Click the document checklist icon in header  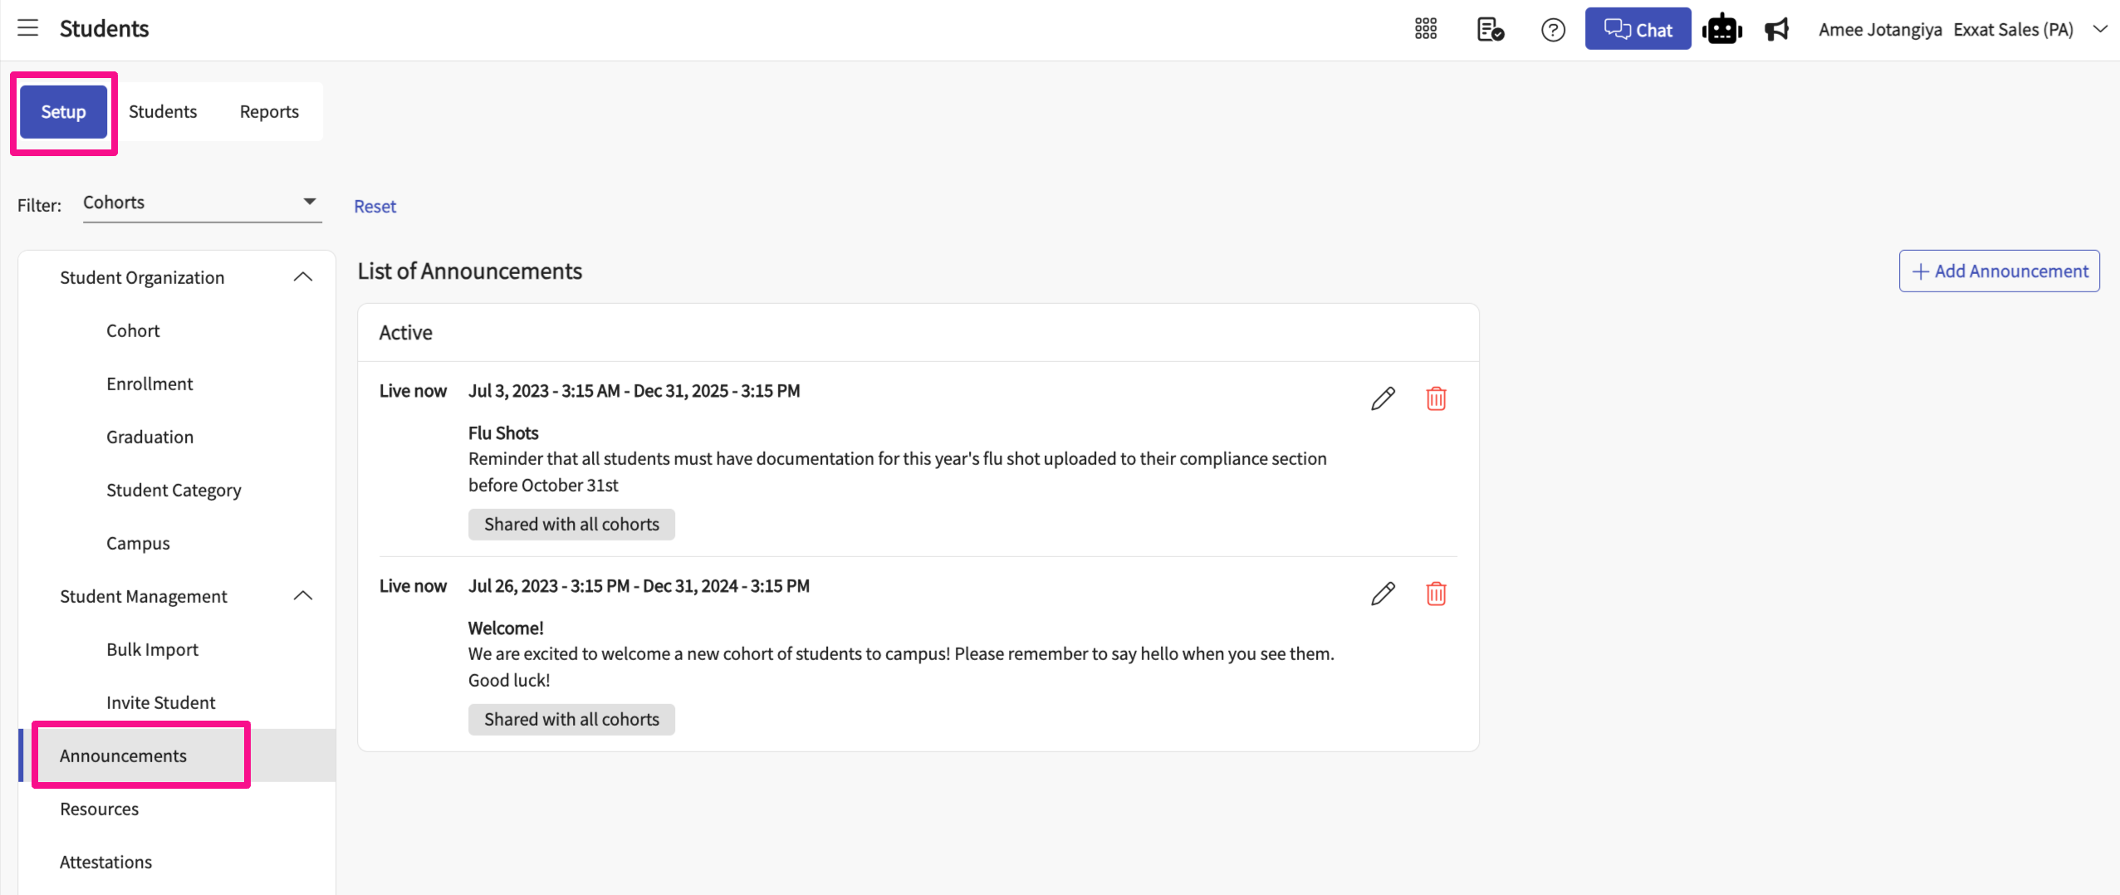pyautogui.click(x=1490, y=29)
